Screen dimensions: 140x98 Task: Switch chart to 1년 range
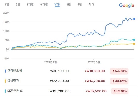pos(68,4)
